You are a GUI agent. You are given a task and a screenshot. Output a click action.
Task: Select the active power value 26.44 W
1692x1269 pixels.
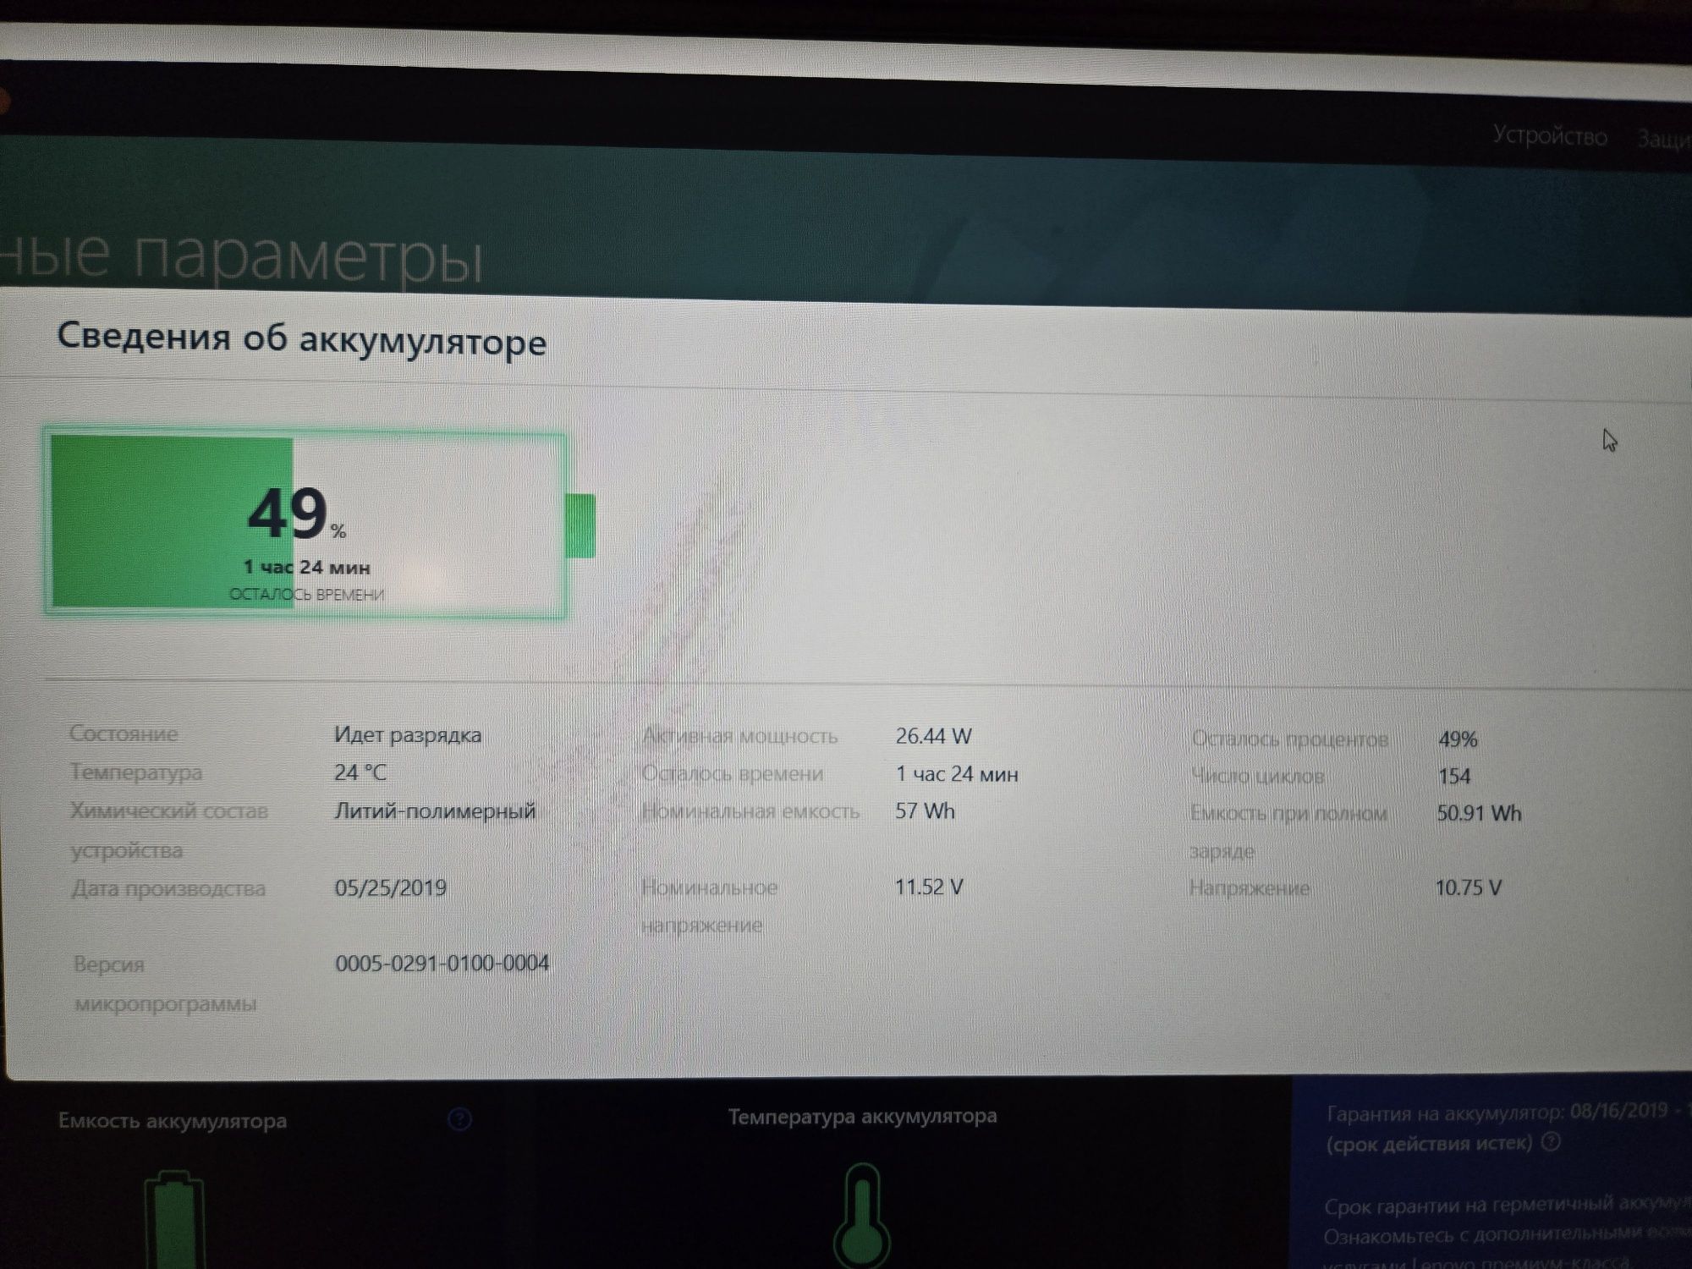click(933, 736)
